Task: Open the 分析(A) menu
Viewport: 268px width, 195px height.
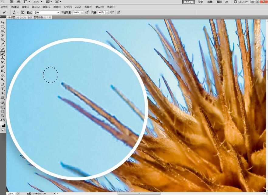Action: 68,7
